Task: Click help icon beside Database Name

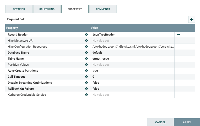Action: (86, 53)
